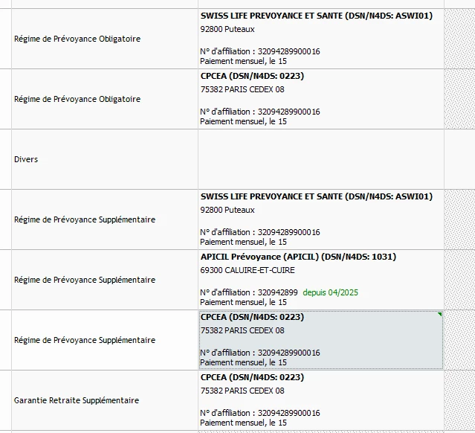
Task: Click hatched area right of APICIL row
Action: [x=459, y=279]
